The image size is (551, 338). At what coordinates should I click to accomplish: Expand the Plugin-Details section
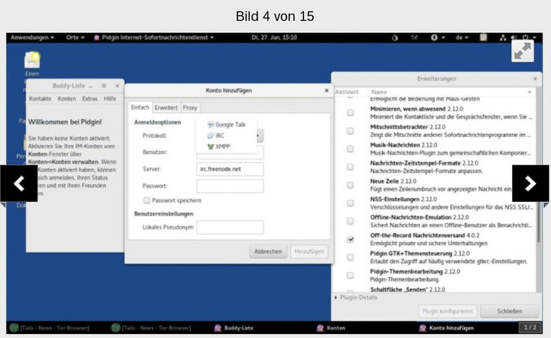coord(356,297)
